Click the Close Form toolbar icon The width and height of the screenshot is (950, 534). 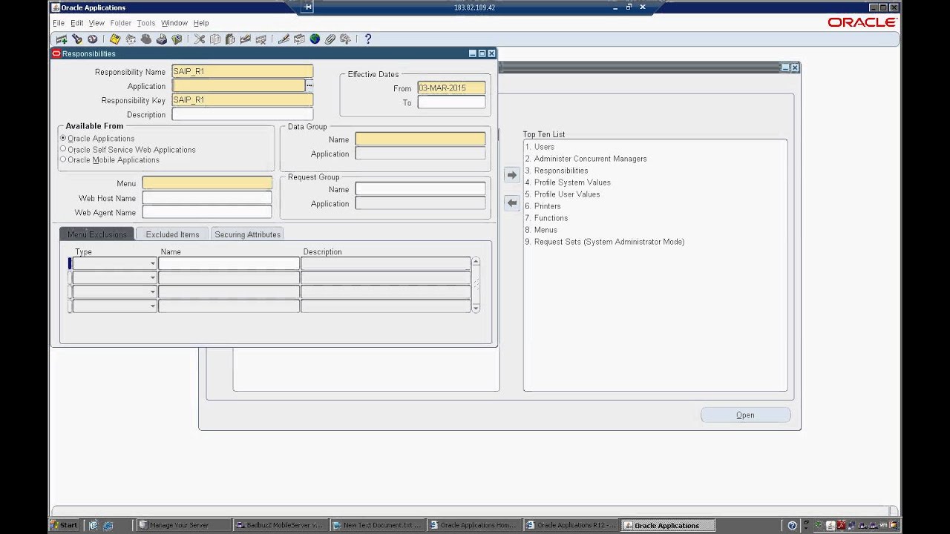177,39
